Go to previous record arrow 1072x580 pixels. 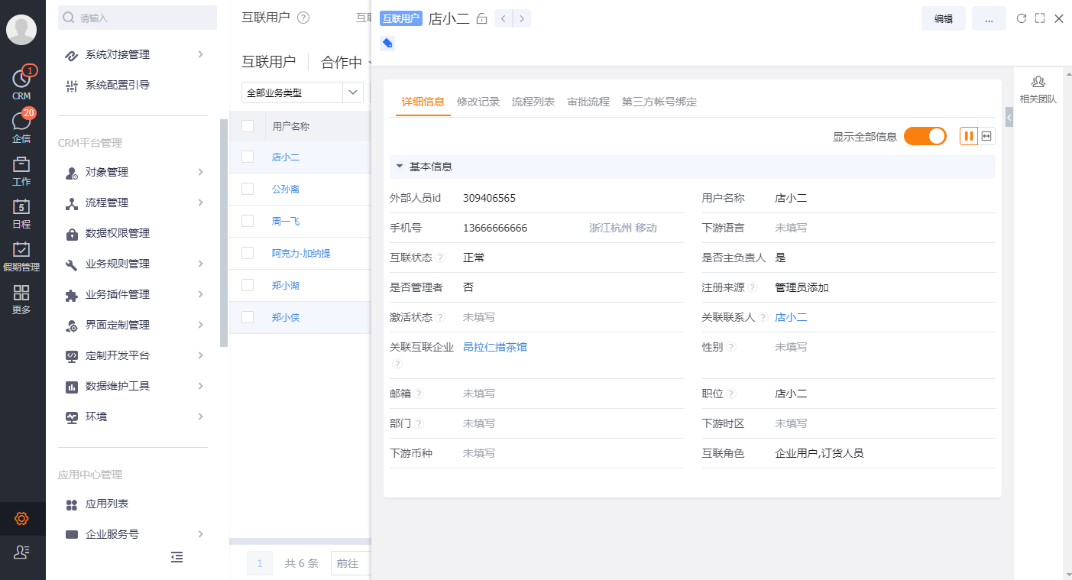[x=504, y=18]
